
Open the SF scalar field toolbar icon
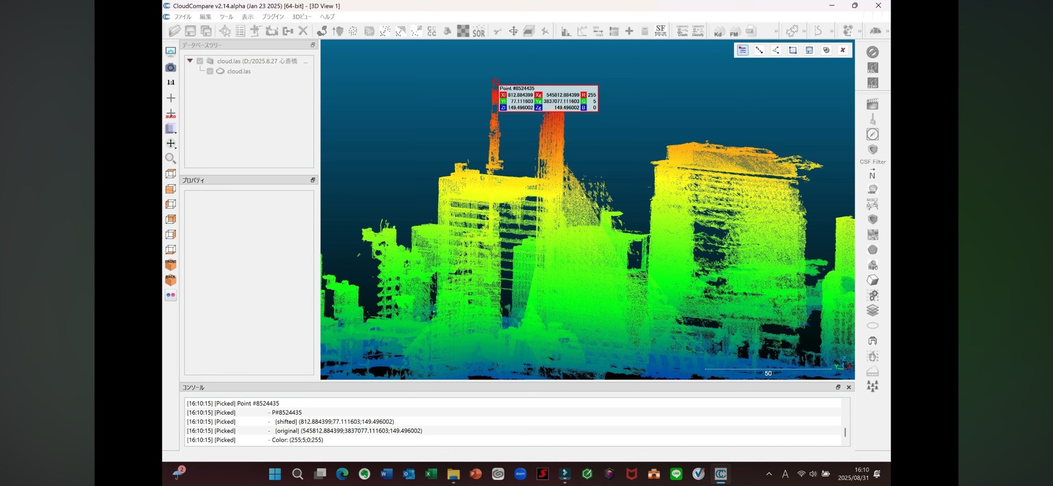click(x=661, y=31)
